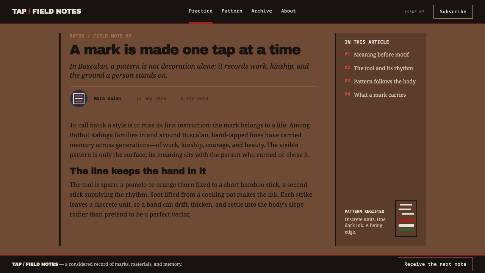
Task: Jump to The tool and its rhythm
Action: (x=383, y=68)
